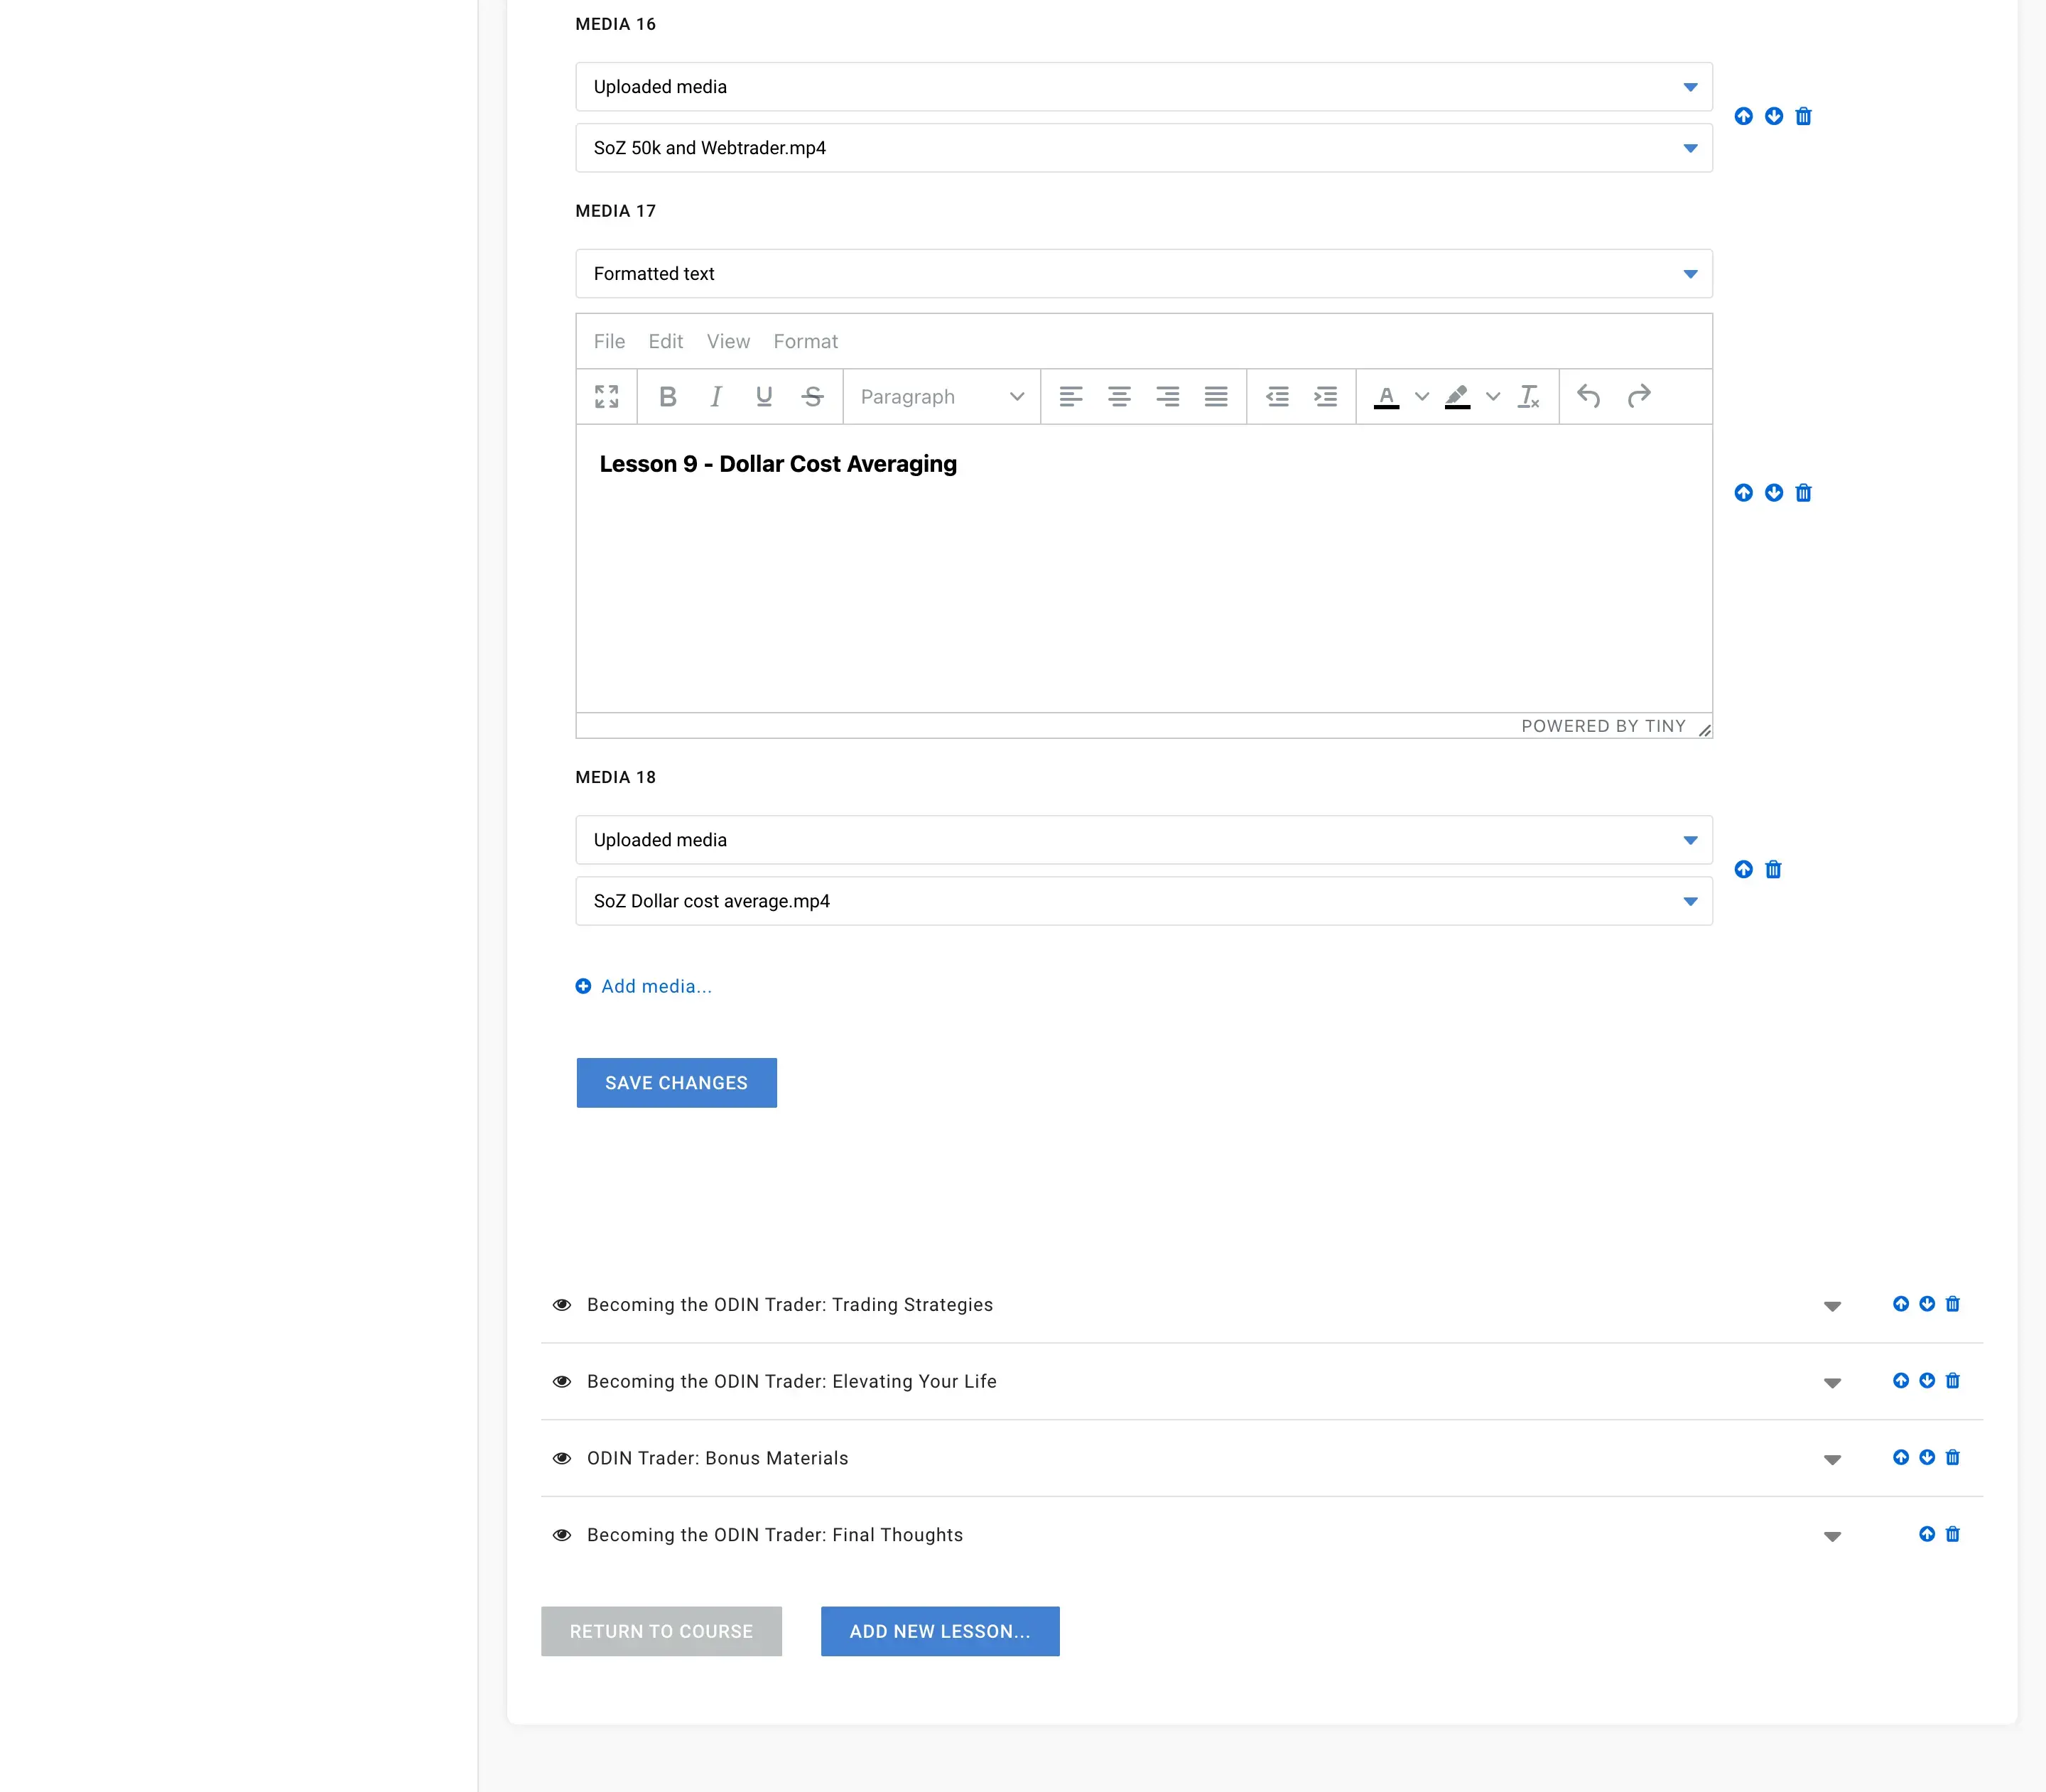Toggle visibility of Elevating Your Life lesson
Screen dimensions: 2046x1792
click(562, 1382)
